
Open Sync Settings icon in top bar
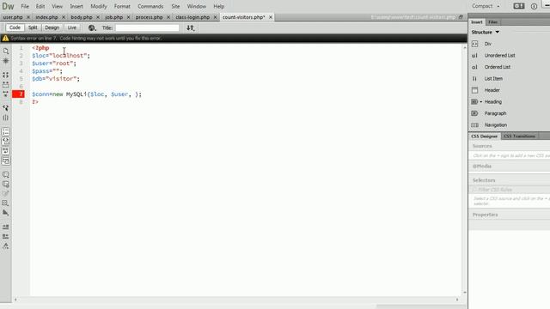tap(519, 6)
